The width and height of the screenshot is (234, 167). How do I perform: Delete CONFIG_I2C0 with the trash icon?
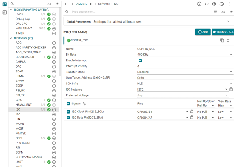point(228,40)
